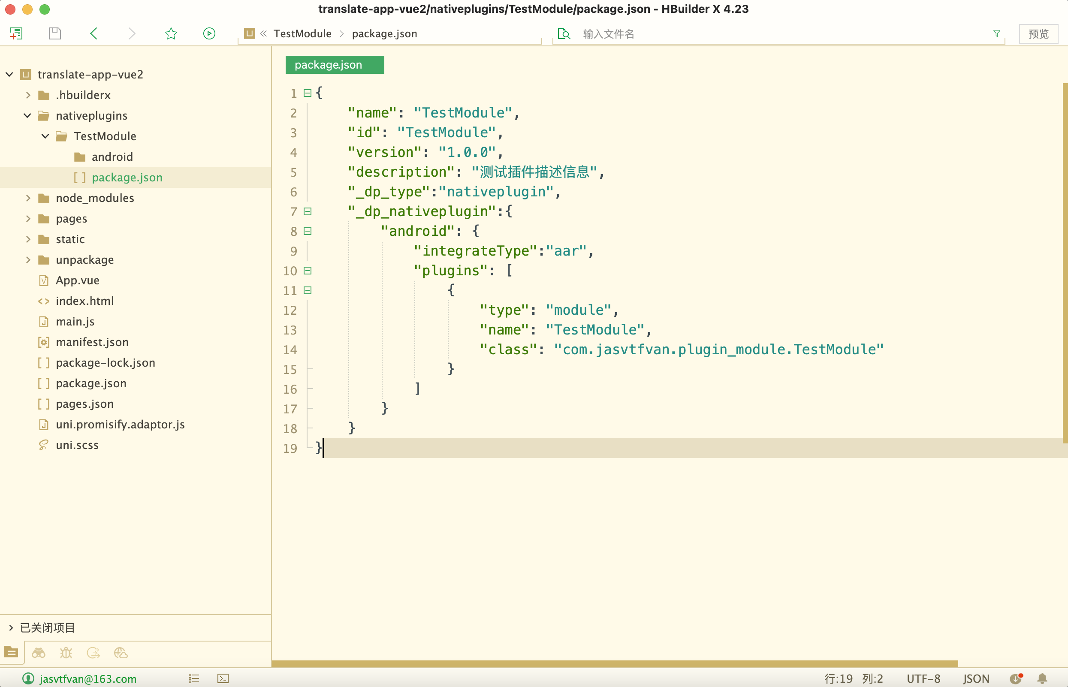Viewport: 1068px width, 687px height.
Task: Fold object block at line 11
Action: tap(308, 290)
